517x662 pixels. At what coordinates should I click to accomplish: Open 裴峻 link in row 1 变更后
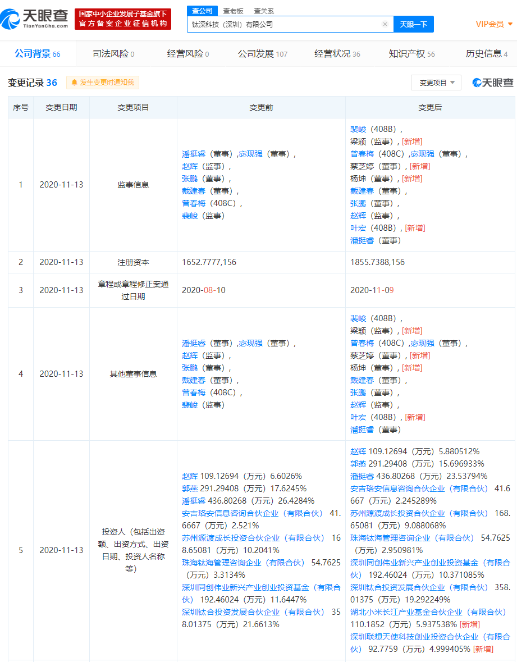358,129
